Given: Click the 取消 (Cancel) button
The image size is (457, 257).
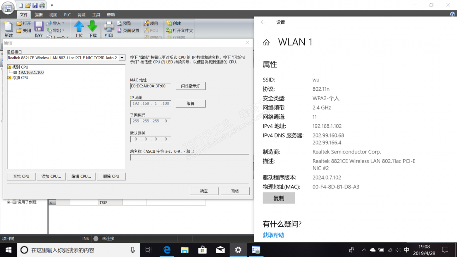Looking at the screenshot, I should [235, 191].
